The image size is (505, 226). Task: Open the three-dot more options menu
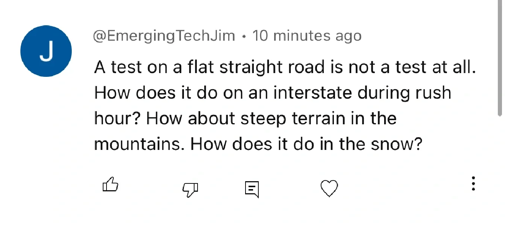coord(473,183)
